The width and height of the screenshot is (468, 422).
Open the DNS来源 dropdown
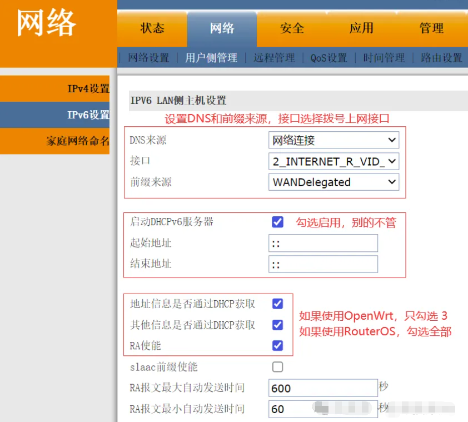point(333,140)
